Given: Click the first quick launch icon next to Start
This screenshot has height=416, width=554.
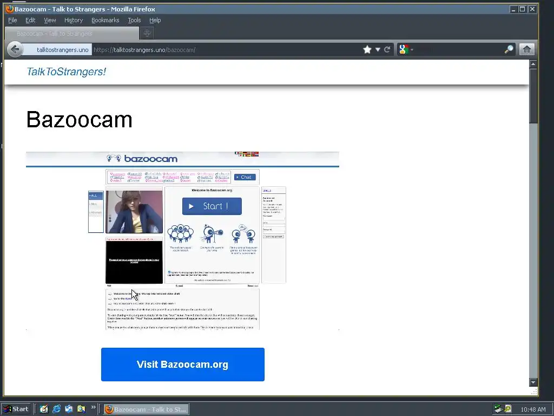Looking at the screenshot, I should (44, 409).
